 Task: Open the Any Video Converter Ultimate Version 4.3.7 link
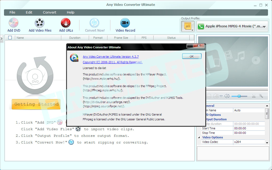(111, 57)
